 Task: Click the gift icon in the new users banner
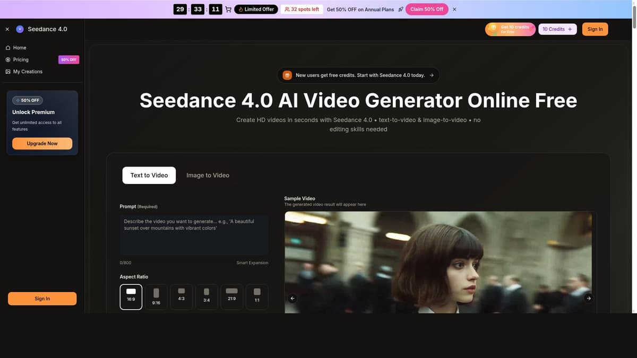click(x=287, y=75)
